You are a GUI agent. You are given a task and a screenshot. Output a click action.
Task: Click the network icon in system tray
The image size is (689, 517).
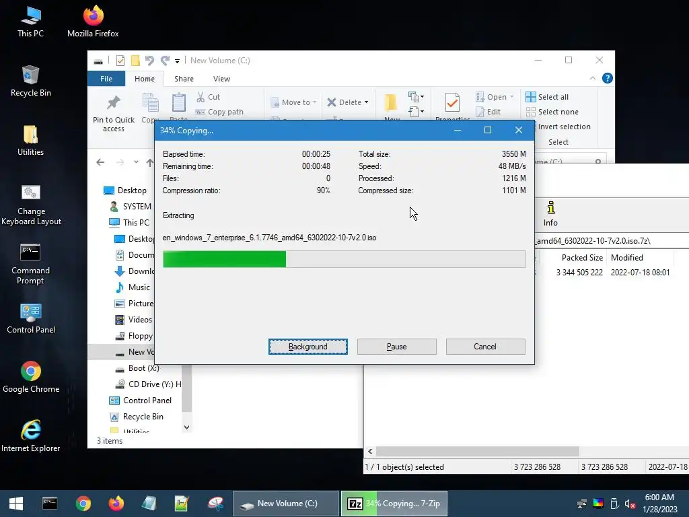click(582, 504)
